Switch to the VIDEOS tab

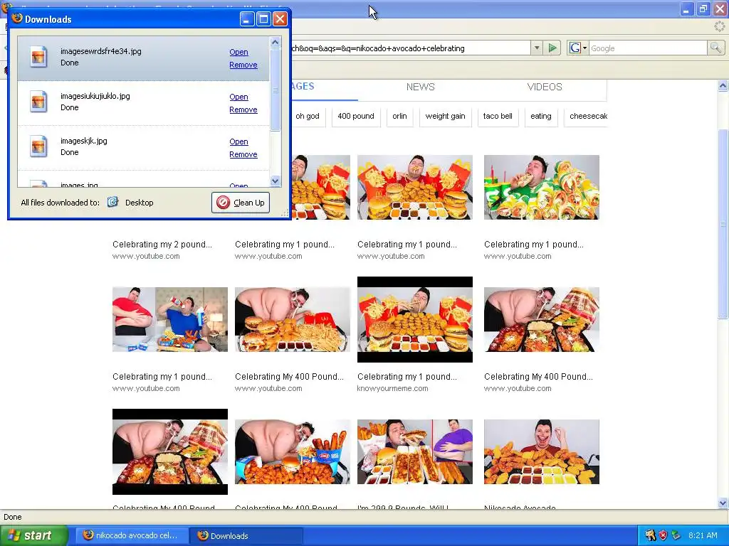(545, 87)
